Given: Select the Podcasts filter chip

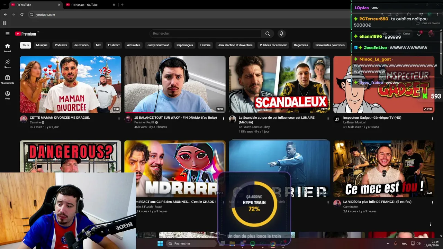Looking at the screenshot, I should (x=61, y=45).
